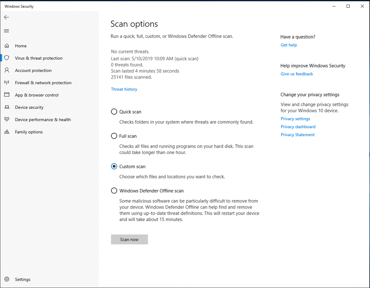Click the Account protection person icon
The image size is (370, 288).
coord(7,70)
